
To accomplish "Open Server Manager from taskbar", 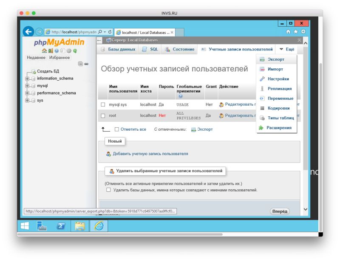I will click(x=42, y=226).
